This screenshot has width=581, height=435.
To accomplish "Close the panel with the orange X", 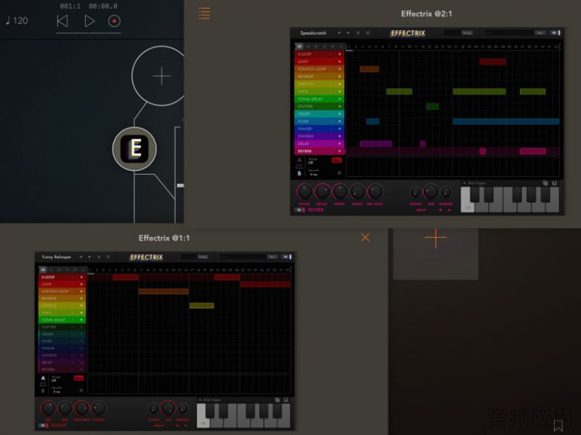I will pyautogui.click(x=365, y=238).
